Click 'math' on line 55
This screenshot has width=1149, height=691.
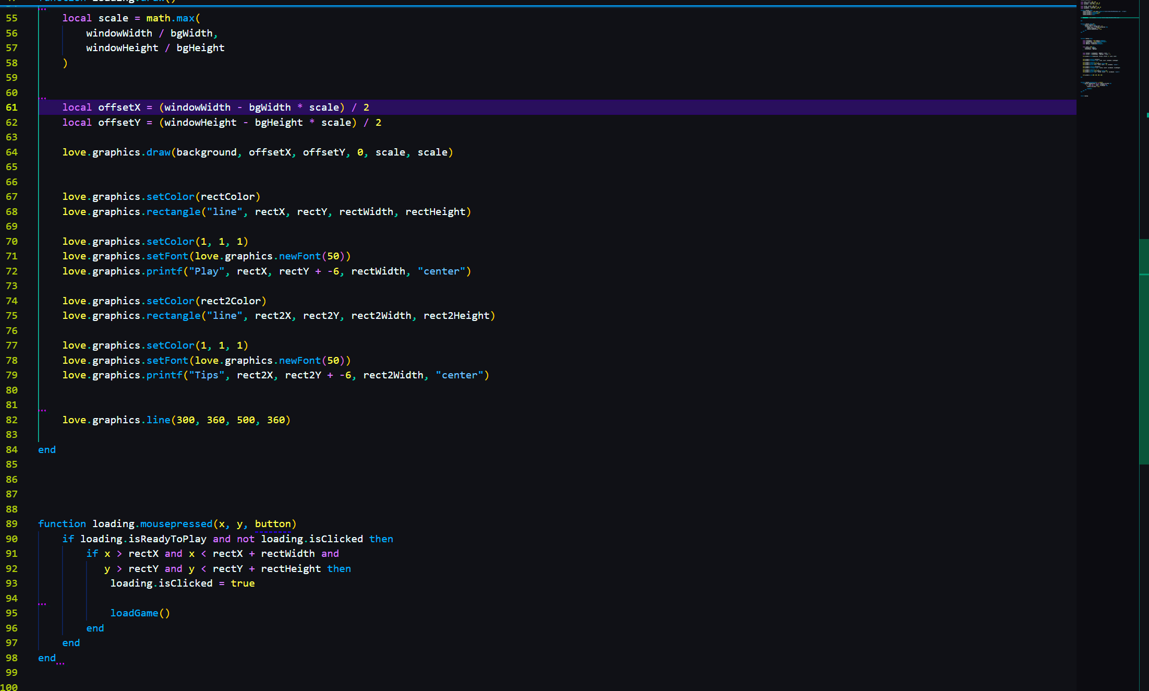point(158,18)
